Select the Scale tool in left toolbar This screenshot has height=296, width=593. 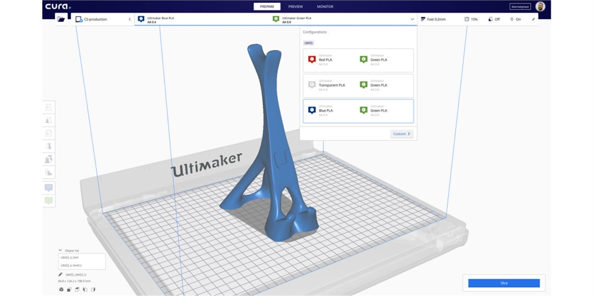(49, 120)
